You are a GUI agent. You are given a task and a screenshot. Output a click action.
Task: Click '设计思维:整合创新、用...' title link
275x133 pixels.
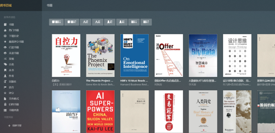[x=237, y=81]
